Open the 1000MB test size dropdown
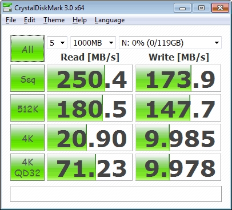 pos(93,43)
